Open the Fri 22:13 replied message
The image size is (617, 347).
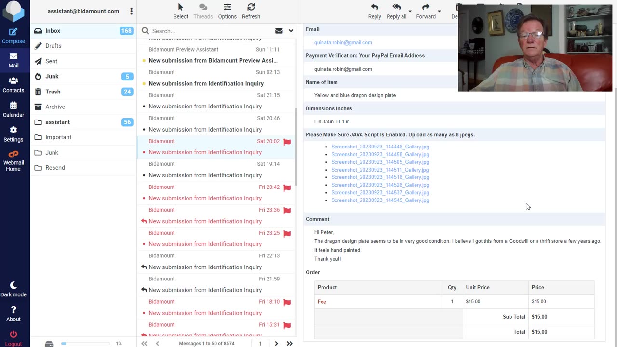coord(215,261)
